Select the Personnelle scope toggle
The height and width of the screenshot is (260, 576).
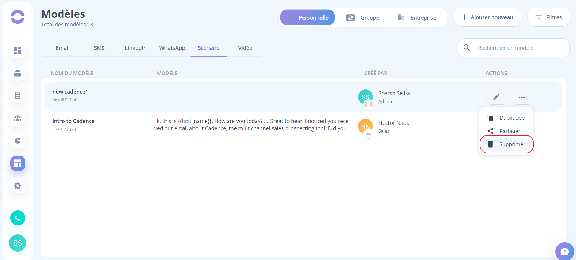tap(308, 17)
